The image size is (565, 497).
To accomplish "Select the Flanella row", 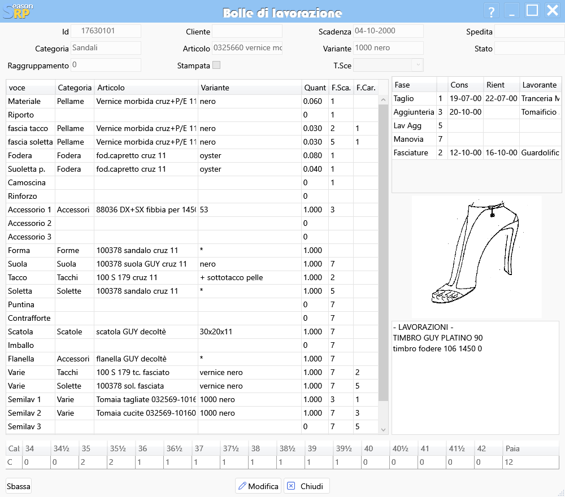I will click(x=192, y=359).
